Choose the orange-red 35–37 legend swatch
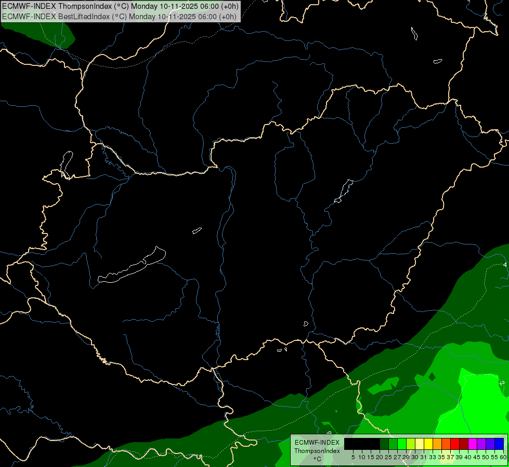509x467 pixels. coord(446,444)
